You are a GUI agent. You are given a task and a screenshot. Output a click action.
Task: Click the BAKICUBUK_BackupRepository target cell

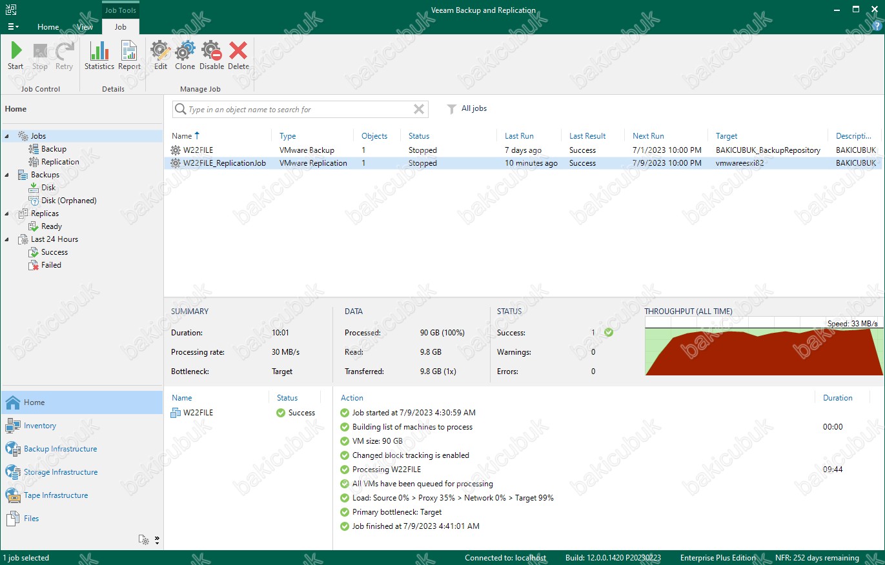point(768,150)
